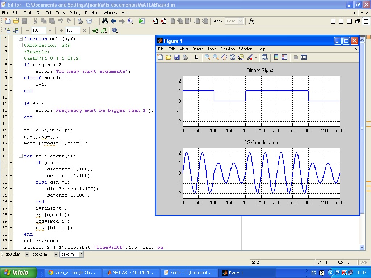371x278 pixels.
Task: Activate Rotate 3D tool in Figure 1
Action: (233, 57)
